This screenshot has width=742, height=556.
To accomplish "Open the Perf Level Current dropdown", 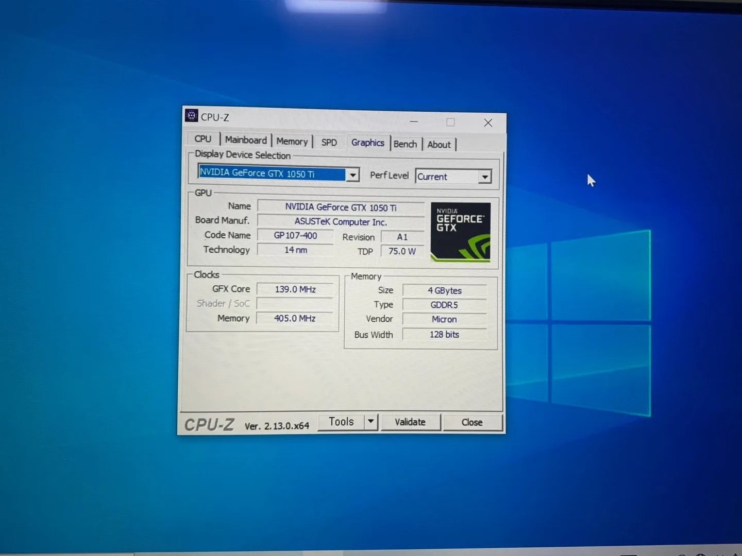I will pyautogui.click(x=453, y=177).
